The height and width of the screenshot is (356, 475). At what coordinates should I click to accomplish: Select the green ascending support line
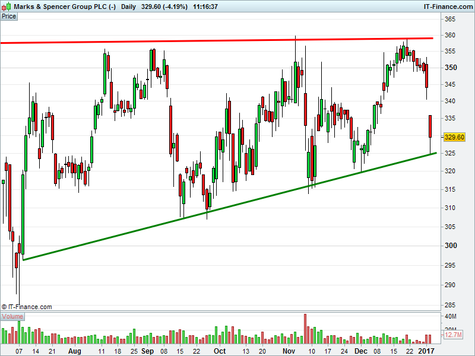pos(230,206)
